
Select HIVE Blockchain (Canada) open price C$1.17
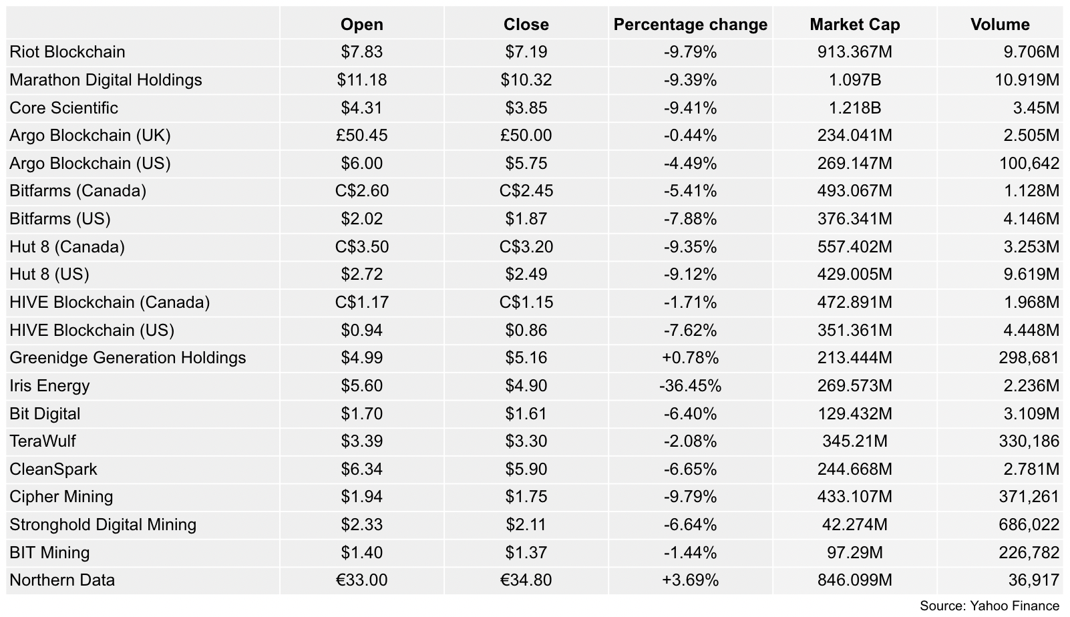361,302
